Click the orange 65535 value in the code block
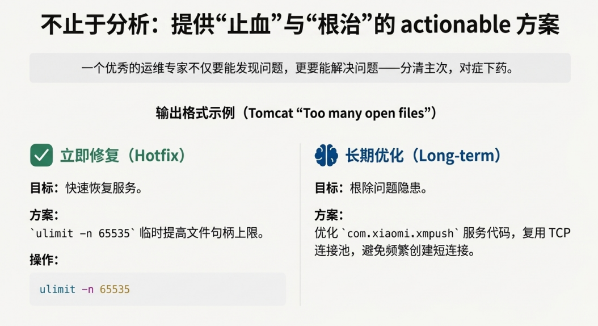The height and width of the screenshot is (326, 598). point(115,289)
